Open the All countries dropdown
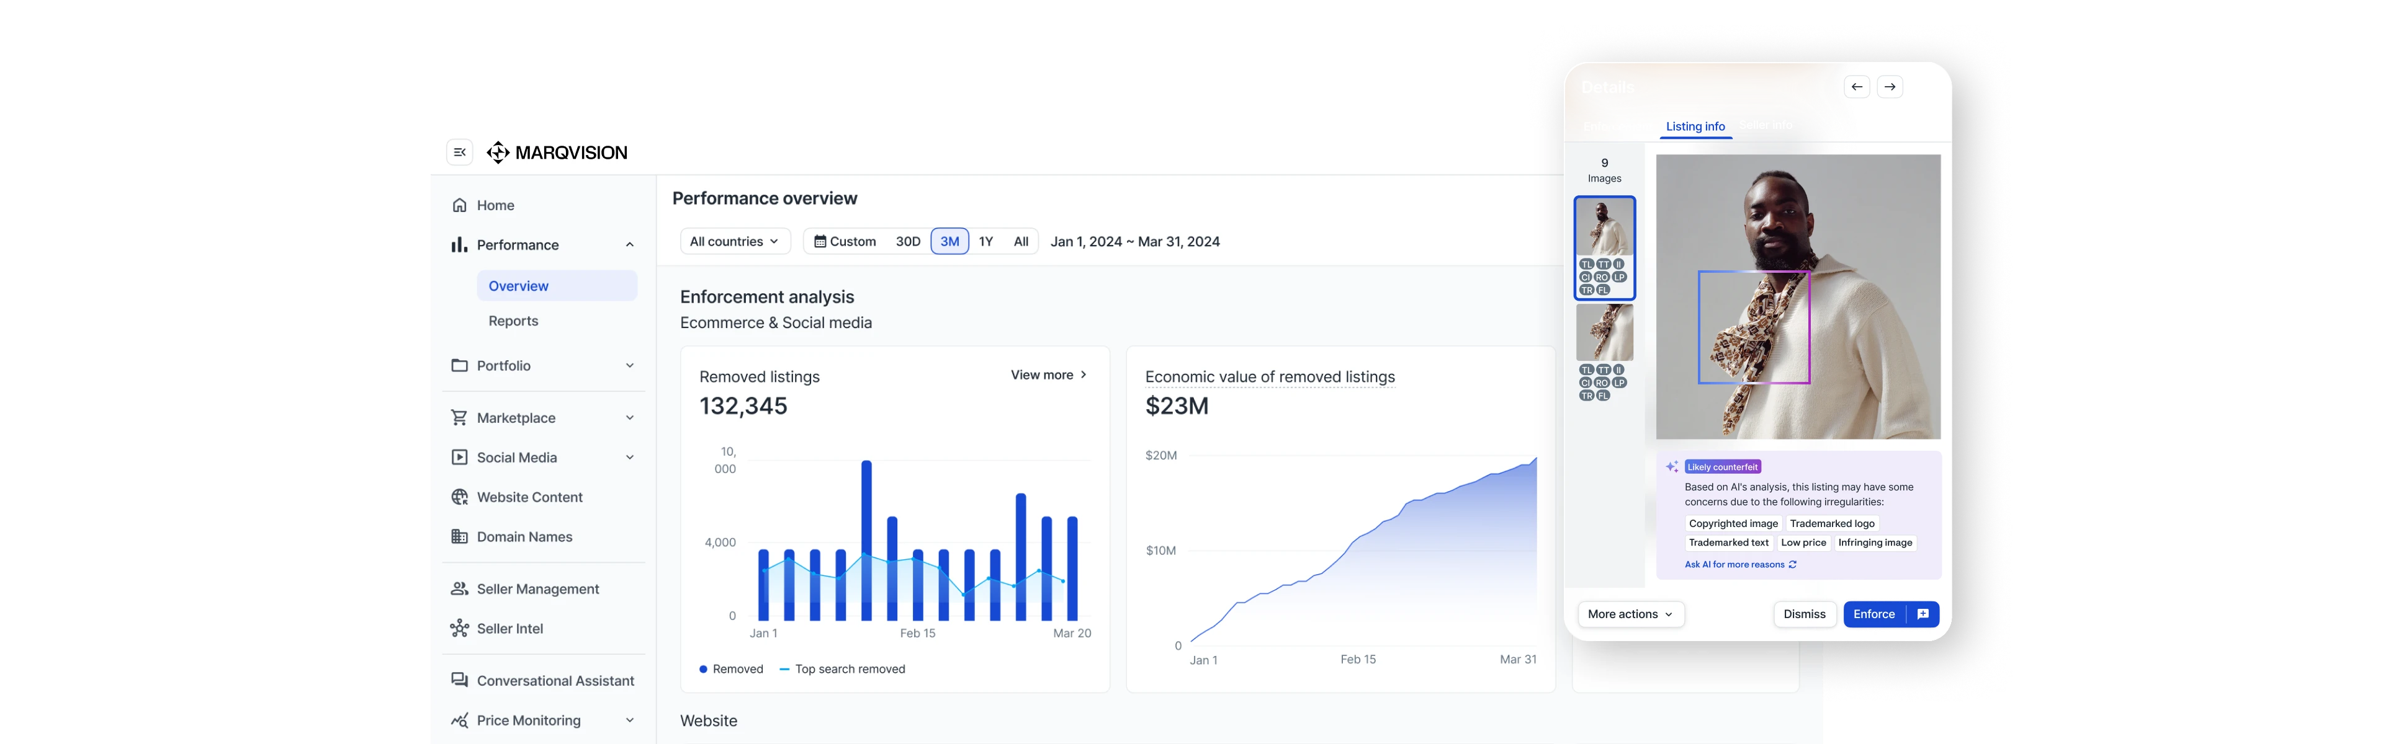The image size is (2383, 744). [734, 241]
